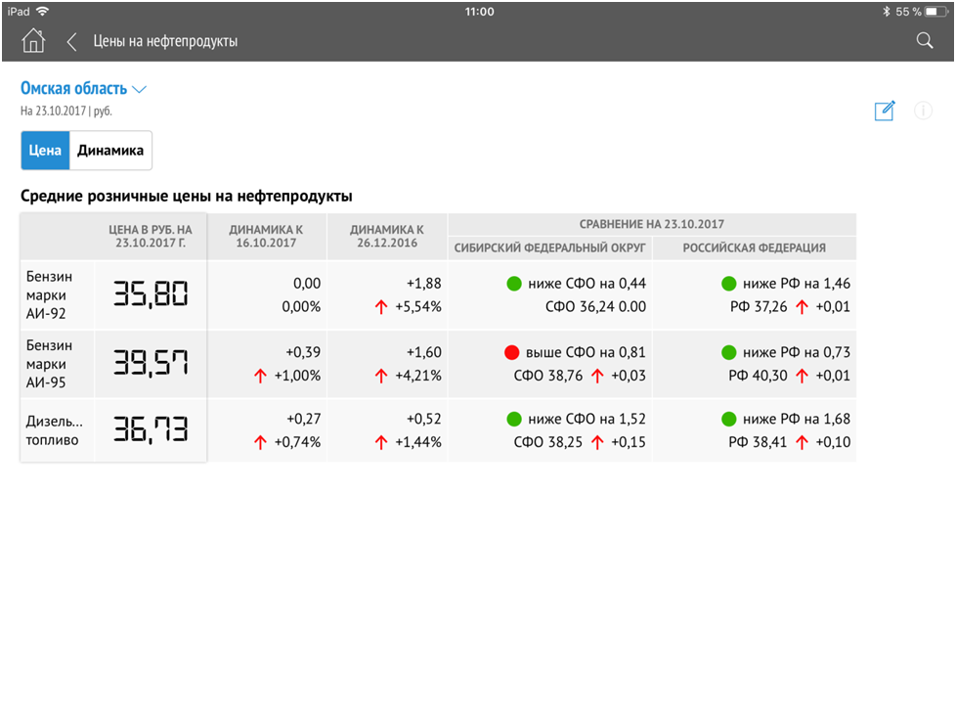
Task: Tap the red indicator for АИ-95 СФО
Action: tap(511, 352)
